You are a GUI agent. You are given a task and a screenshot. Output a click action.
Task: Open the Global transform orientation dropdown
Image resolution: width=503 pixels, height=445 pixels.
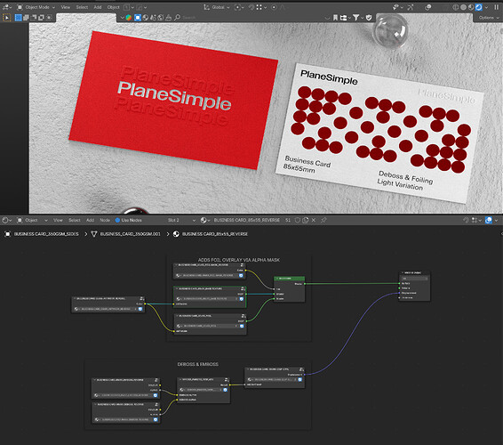coord(217,7)
